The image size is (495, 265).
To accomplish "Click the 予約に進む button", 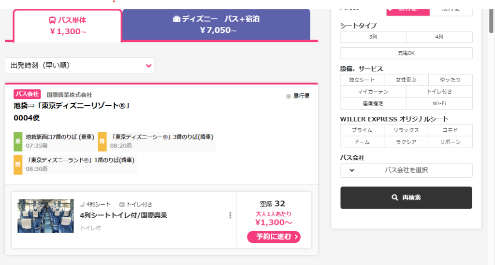I will tap(274, 237).
